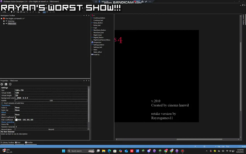The image size is (246, 154).
Task: Launch Microsoft Edge from the taskbar
Action: click(109, 151)
